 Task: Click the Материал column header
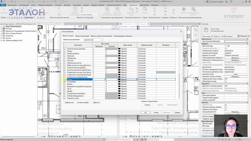(166, 45)
